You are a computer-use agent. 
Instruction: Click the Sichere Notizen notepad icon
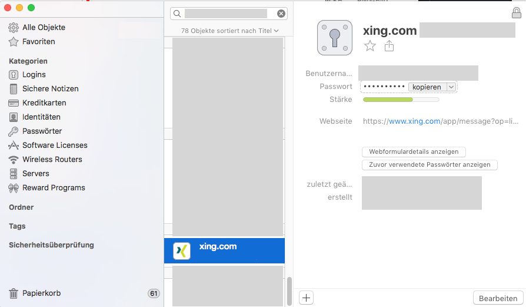click(14, 88)
